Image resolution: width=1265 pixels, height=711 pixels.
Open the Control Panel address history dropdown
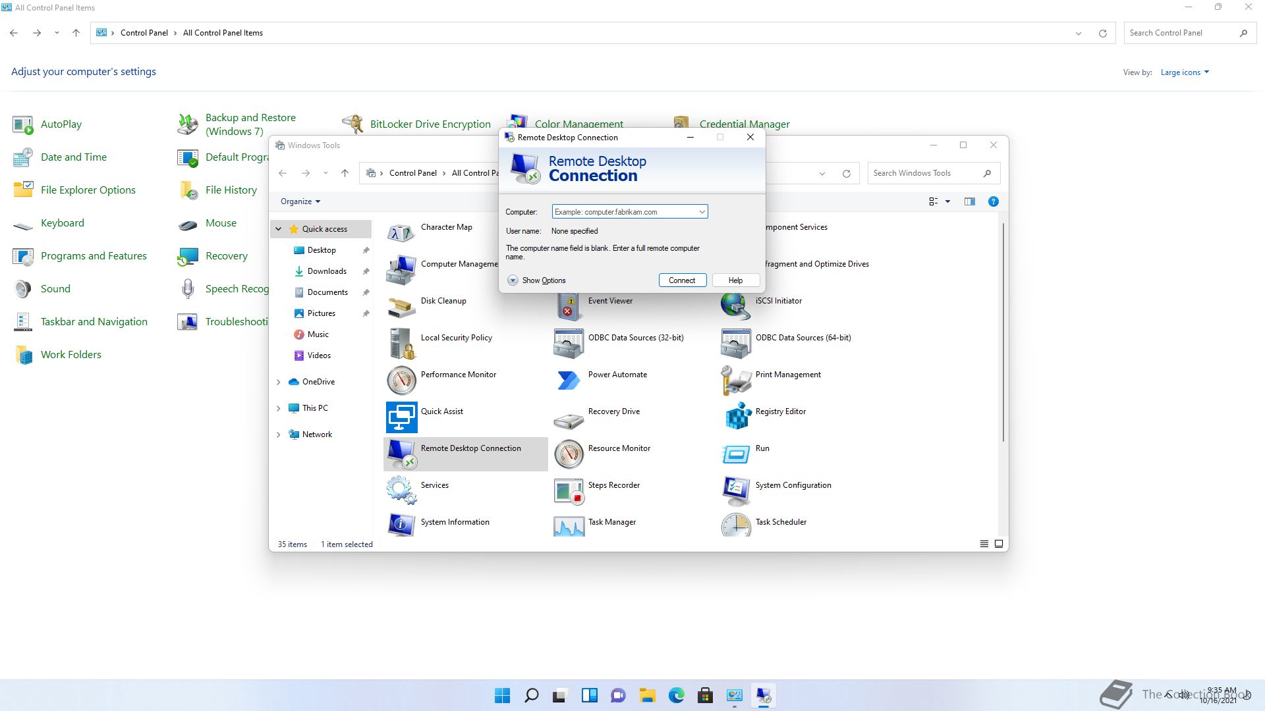[1078, 33]
